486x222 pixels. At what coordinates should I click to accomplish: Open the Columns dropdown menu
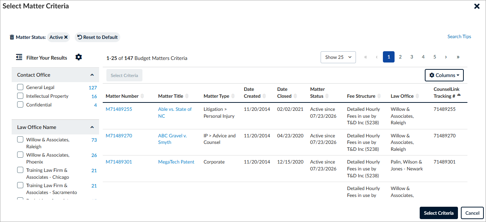(x=444, y=75)
